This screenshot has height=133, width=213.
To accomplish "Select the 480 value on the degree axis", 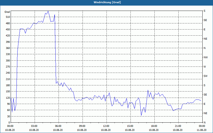I will click(x=8, y=23).
